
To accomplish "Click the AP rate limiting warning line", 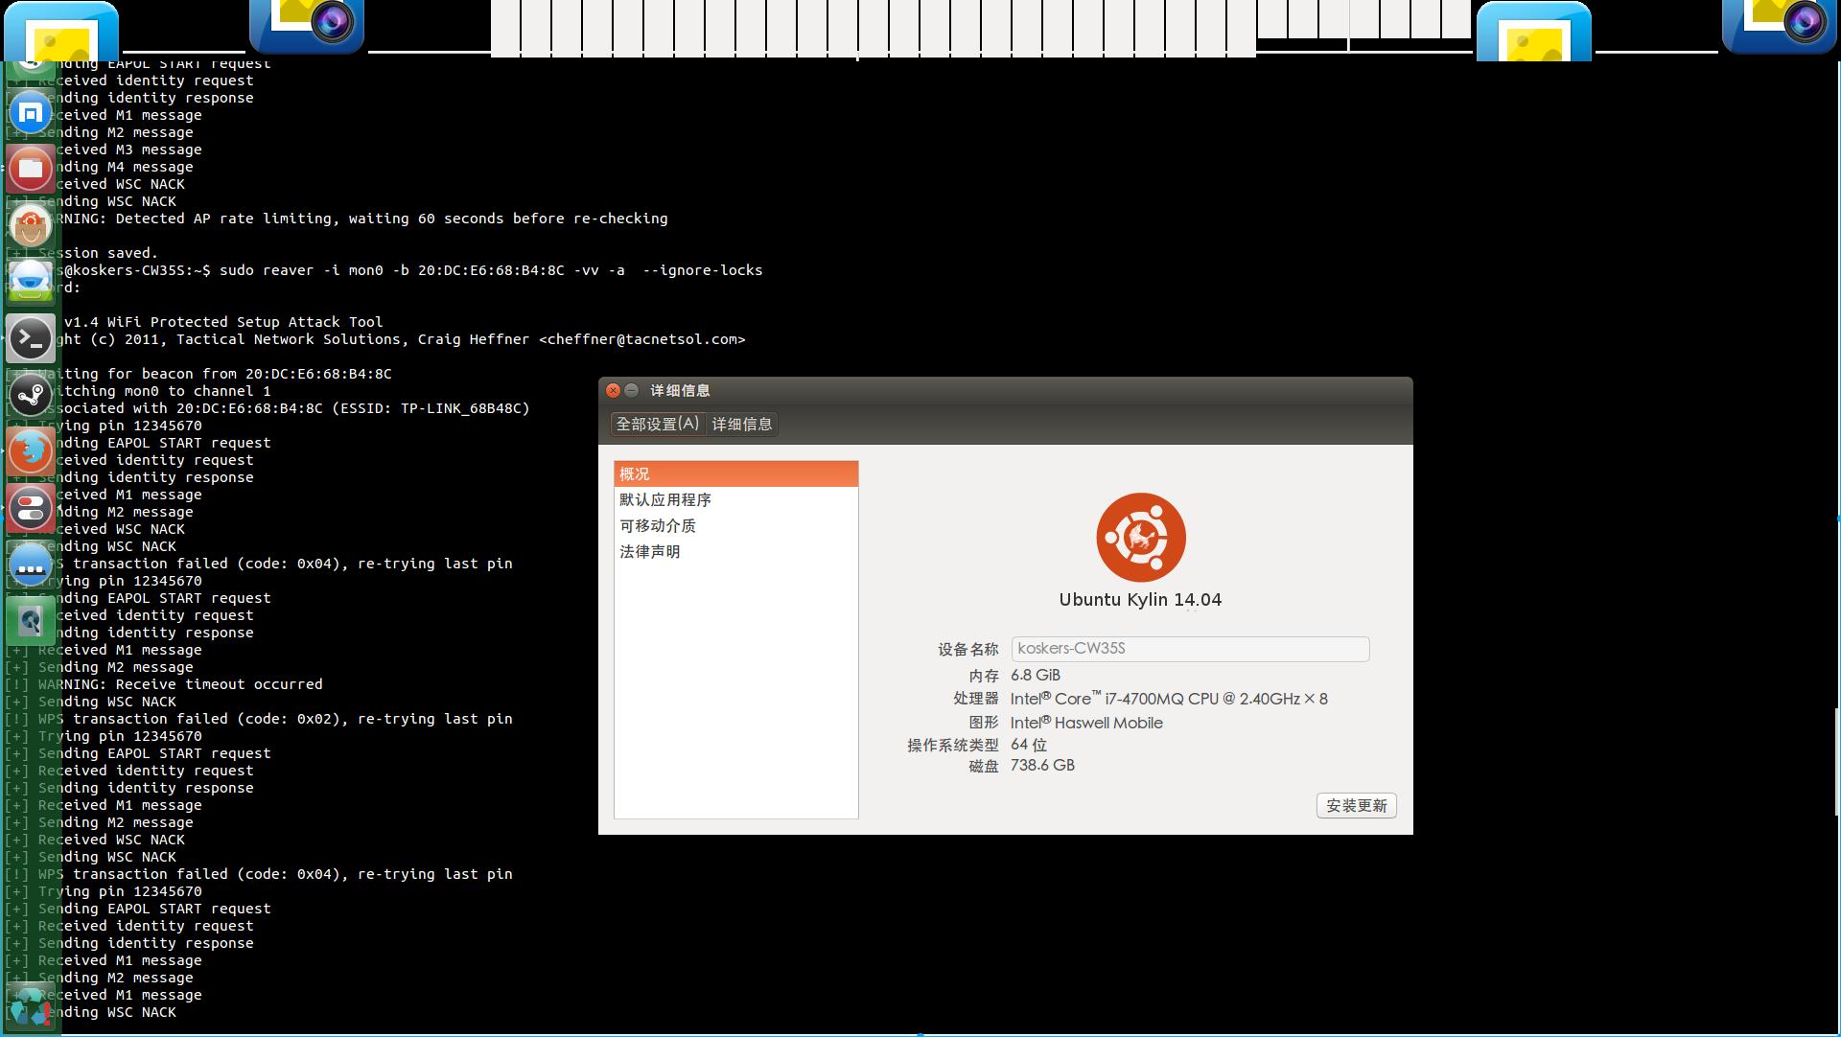I will 337,219.
